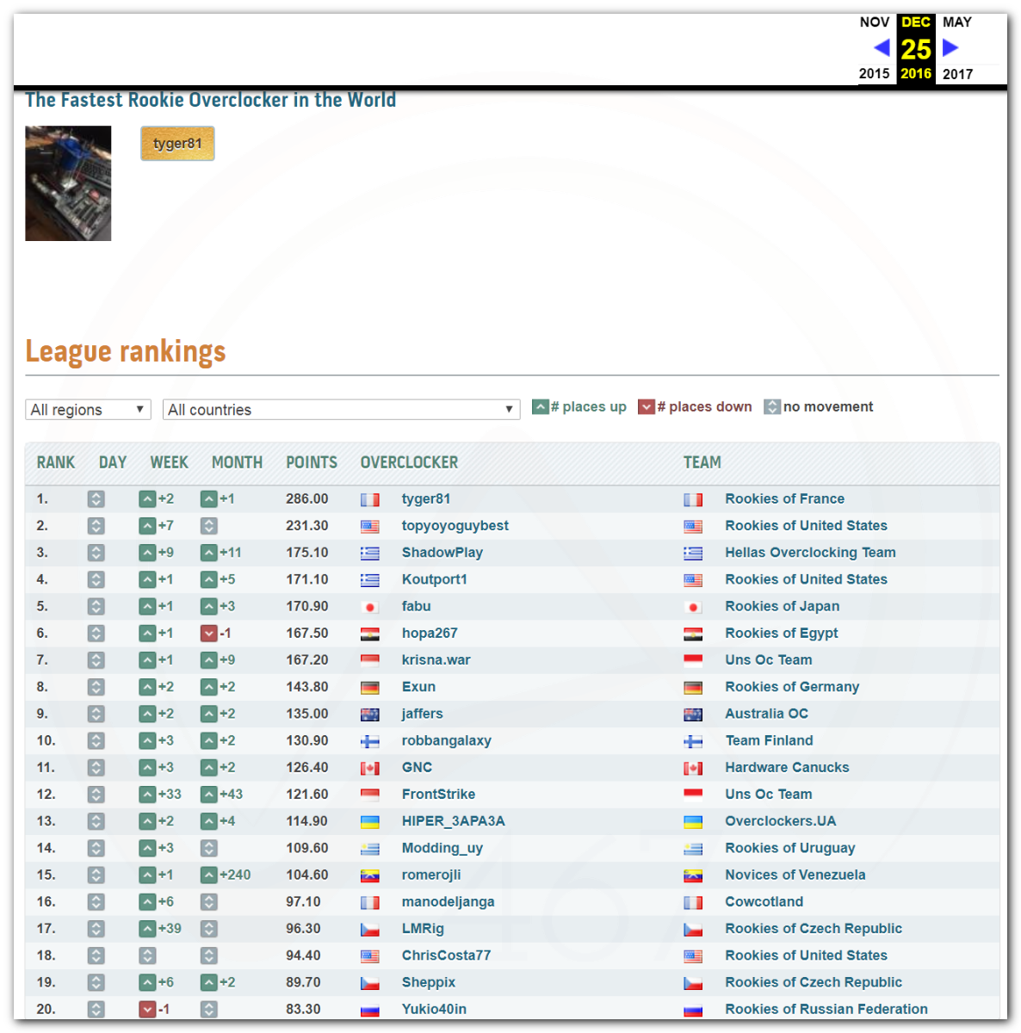Open Novices of Venezuela team link
The width and height of the screenshot is (1021, 1033).
click(795, 875)
